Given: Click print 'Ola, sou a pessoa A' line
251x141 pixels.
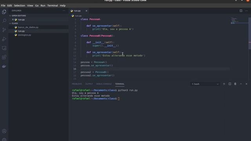Looking at the screenshot, I should (x=113, y=29).
